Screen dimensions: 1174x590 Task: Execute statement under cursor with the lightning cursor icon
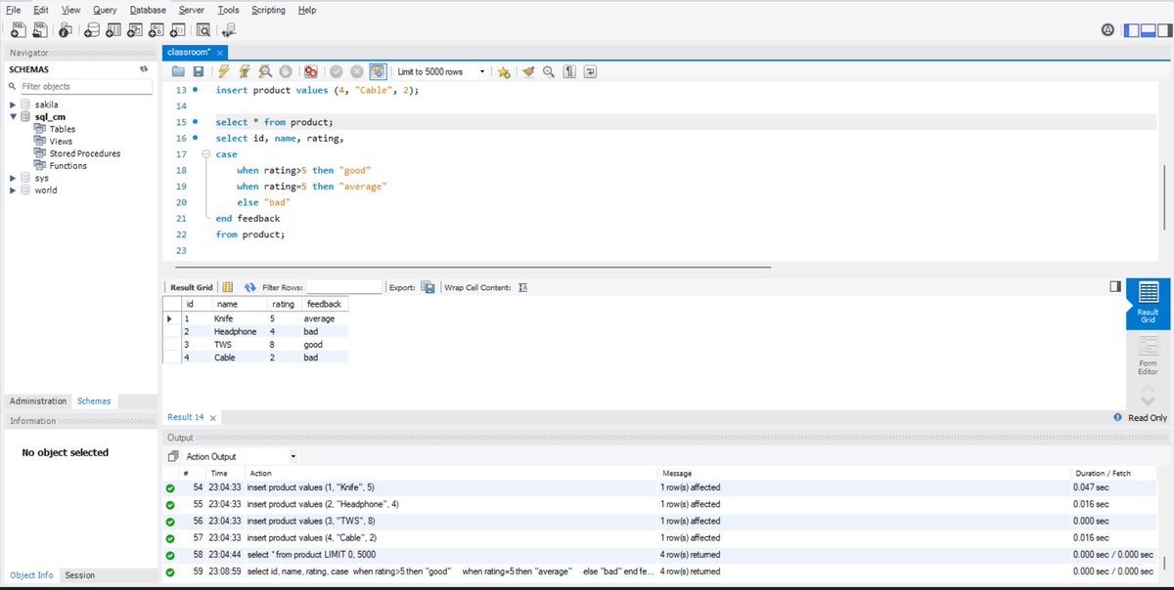(x=245, y=71)
